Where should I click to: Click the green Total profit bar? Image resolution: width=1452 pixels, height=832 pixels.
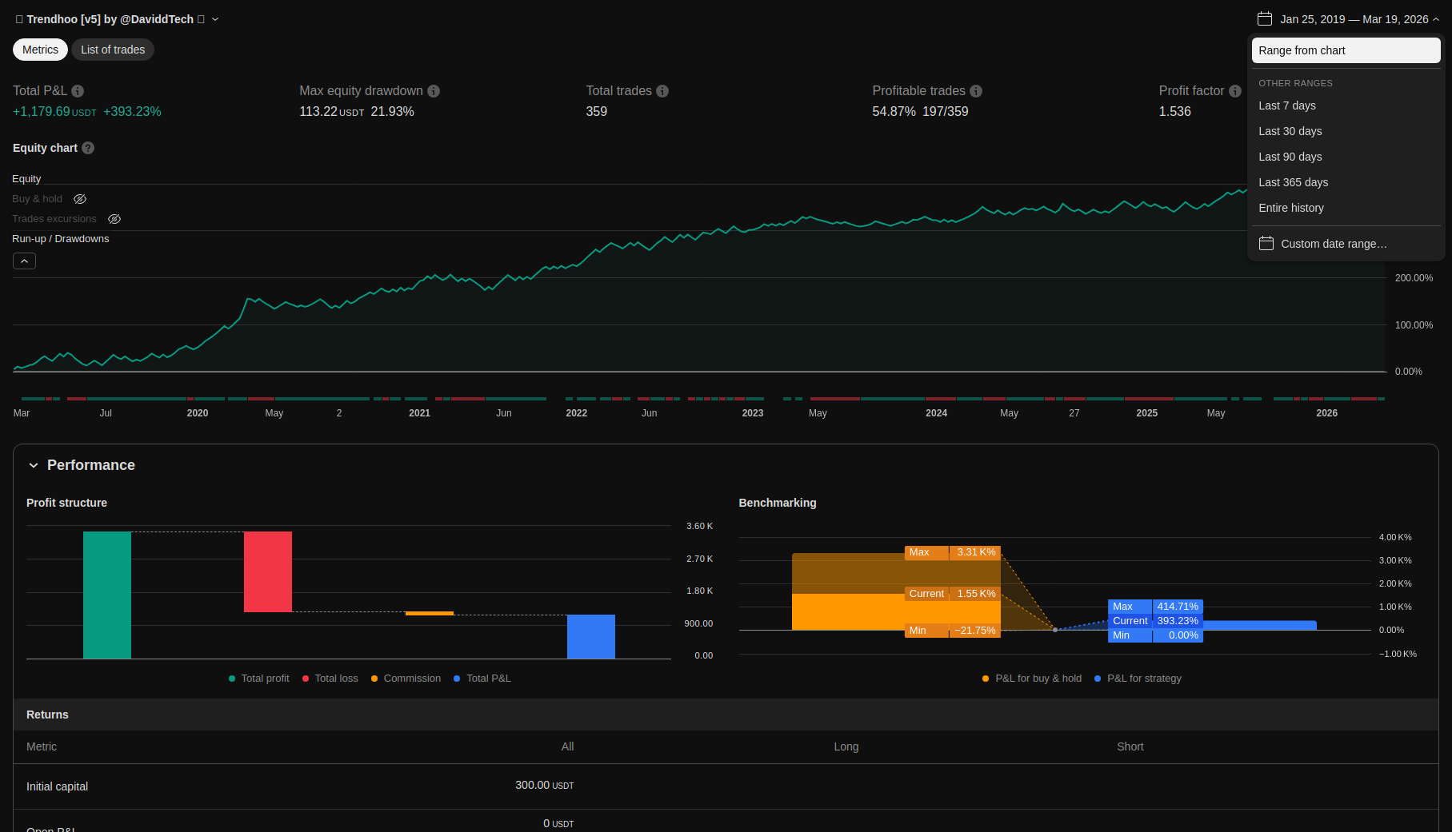107,595
